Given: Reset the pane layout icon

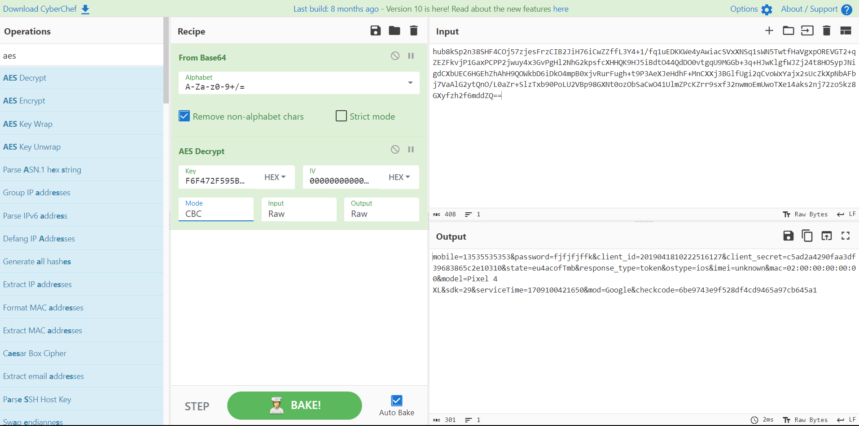Looking at the screenshot, I should (x=846, y=30).
